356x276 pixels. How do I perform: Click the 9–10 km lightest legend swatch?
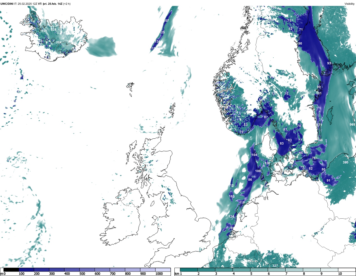(x=330, y=270)
